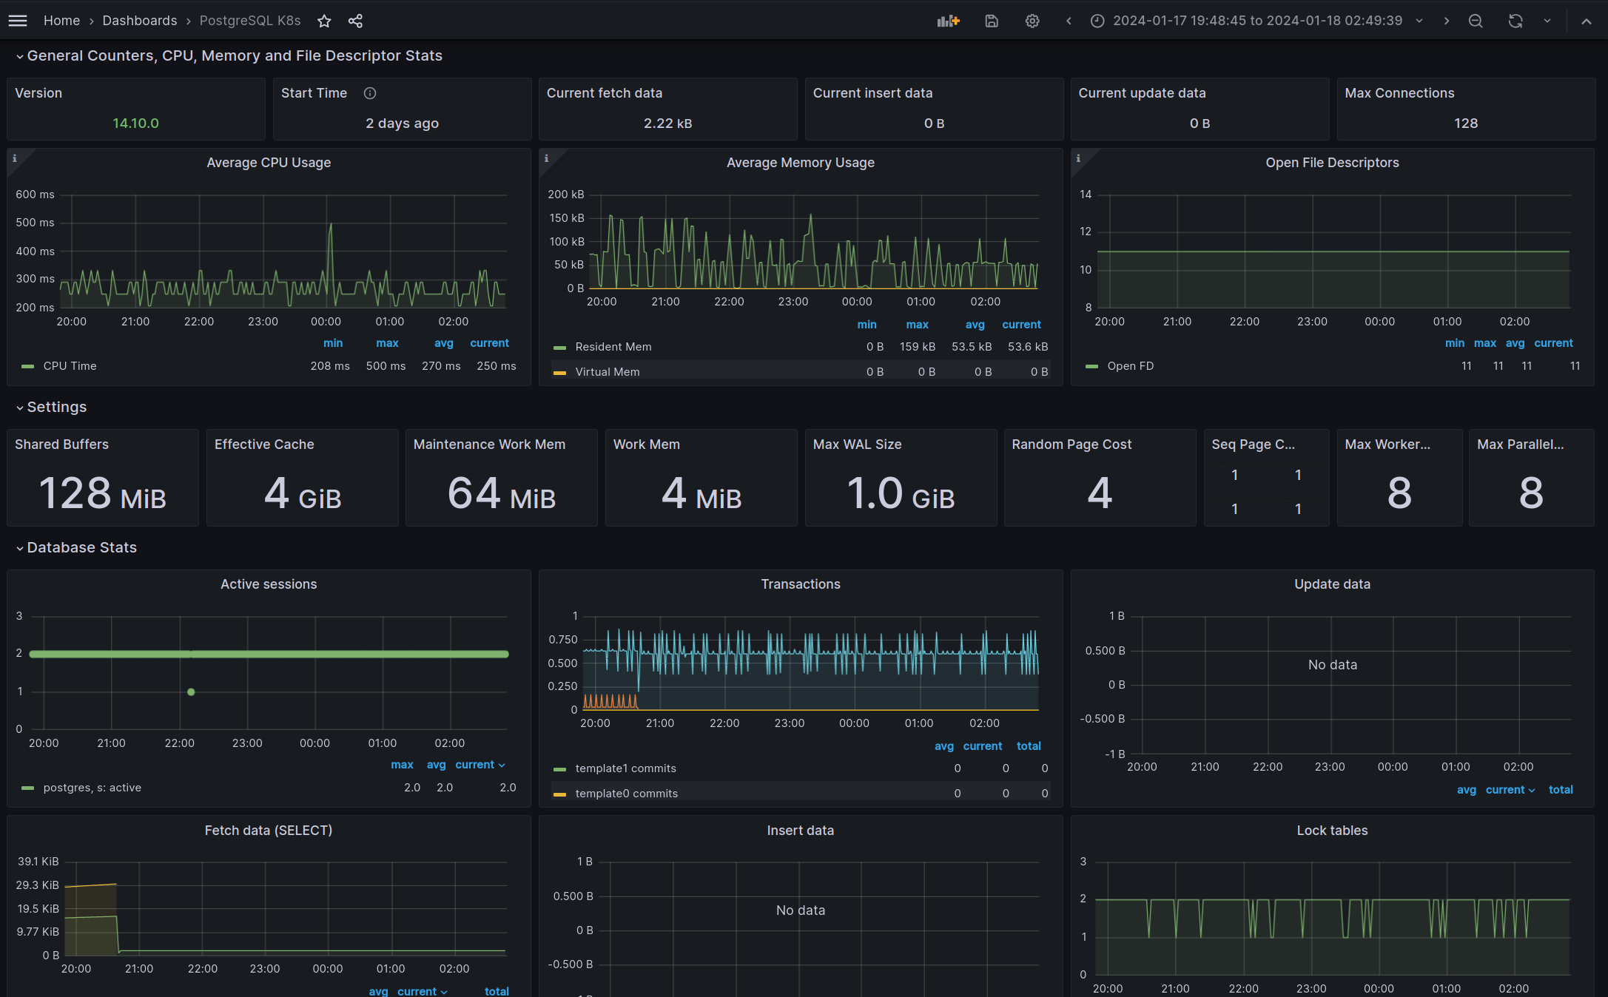Open refresh interval dropdown arrow
Screen dimensions: 1608x997
pyautogui.click(x=1547, y=21)
